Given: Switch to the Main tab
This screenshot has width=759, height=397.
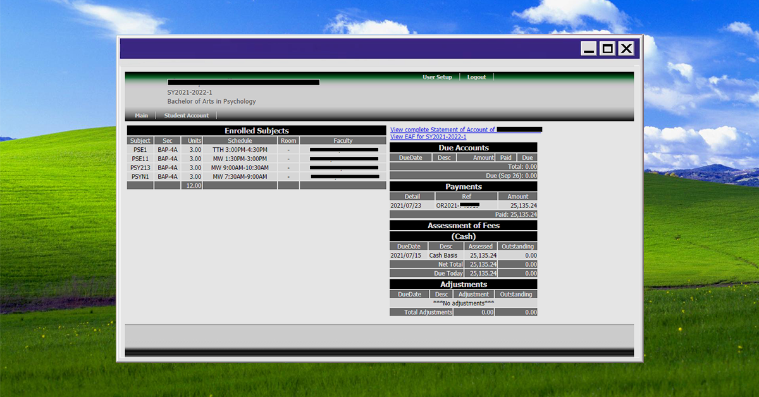Looking at the screenshot, I should (x=141, y=116).
